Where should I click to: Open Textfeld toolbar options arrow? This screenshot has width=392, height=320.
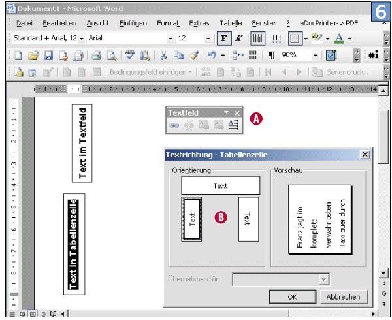pos(227,113)
